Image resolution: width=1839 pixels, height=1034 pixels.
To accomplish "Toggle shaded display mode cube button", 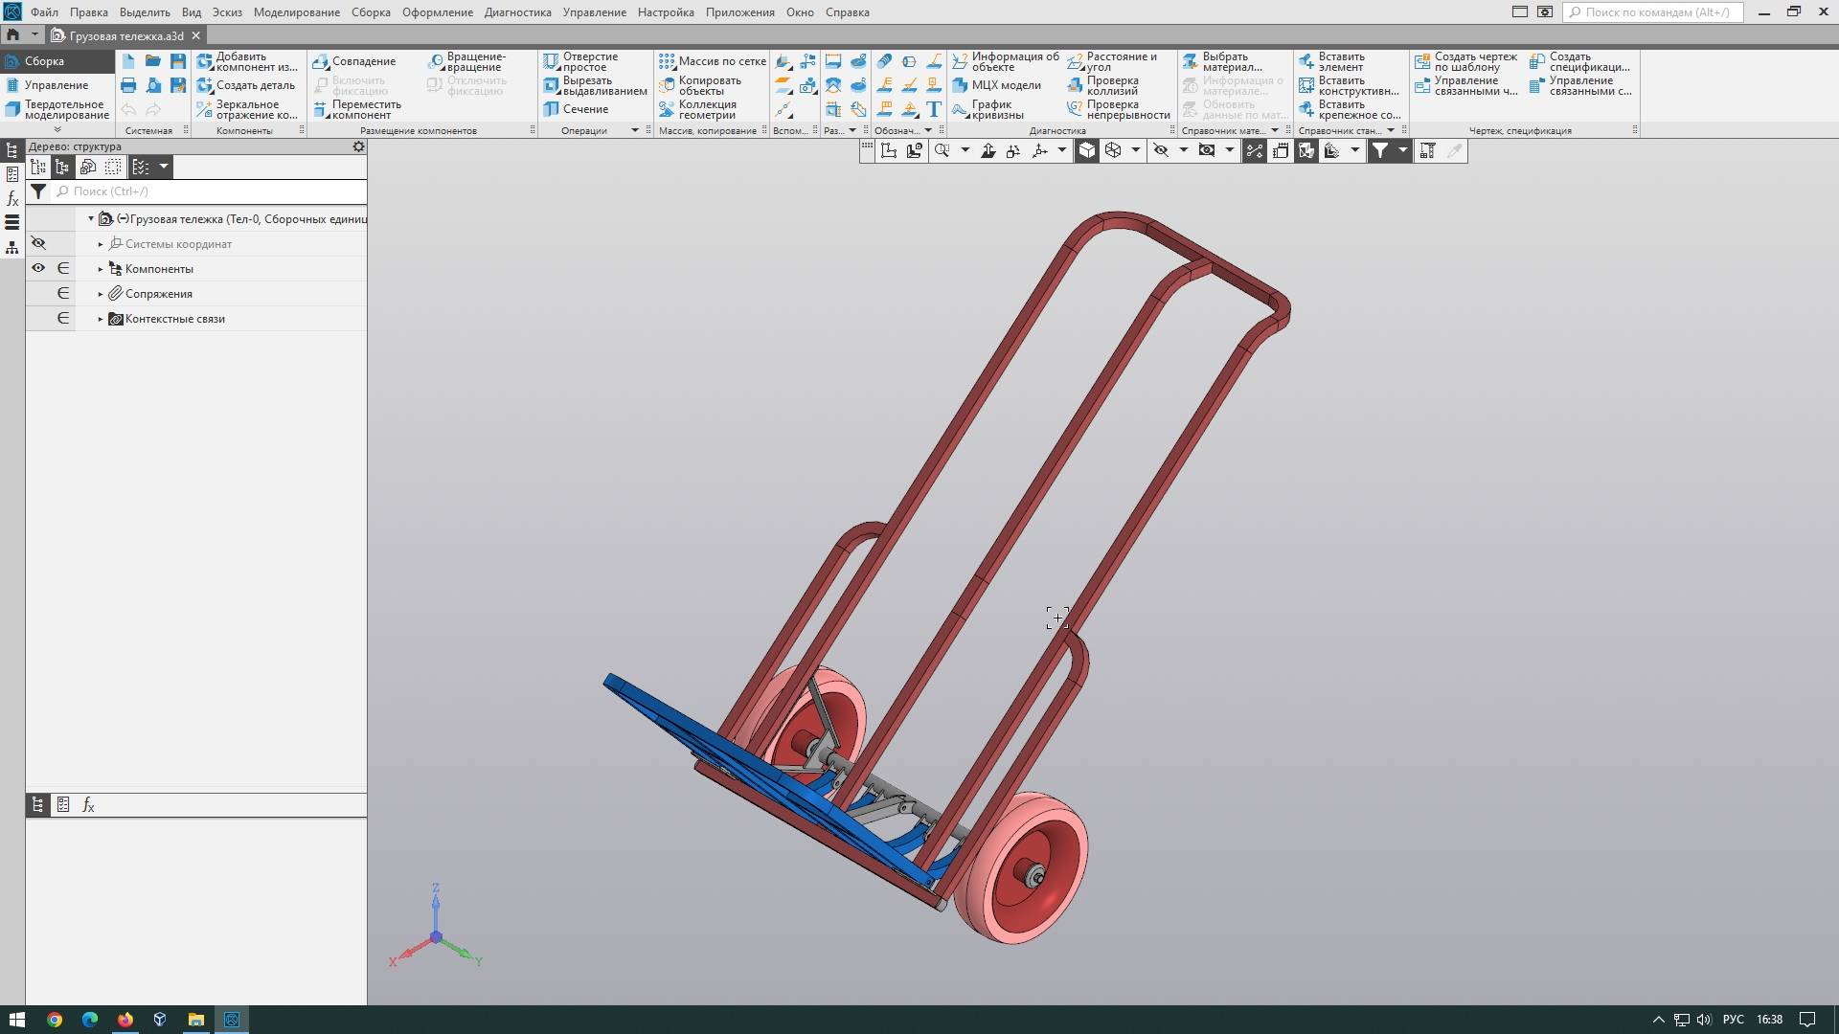I will (x=1086, y=150).
